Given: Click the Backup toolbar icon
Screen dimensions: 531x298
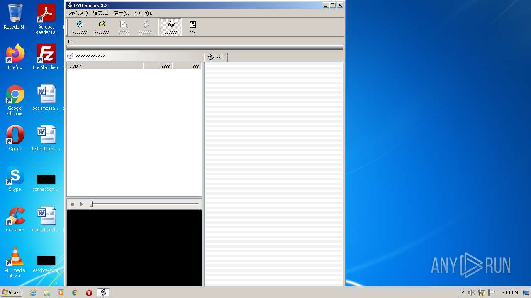Looking at the screenshot, I should tap(146, 28).
